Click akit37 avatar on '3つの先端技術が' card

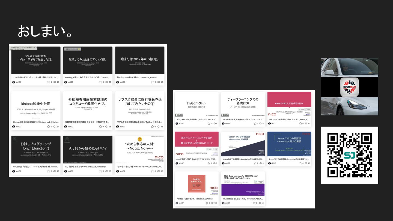click(x=14, y=82)
